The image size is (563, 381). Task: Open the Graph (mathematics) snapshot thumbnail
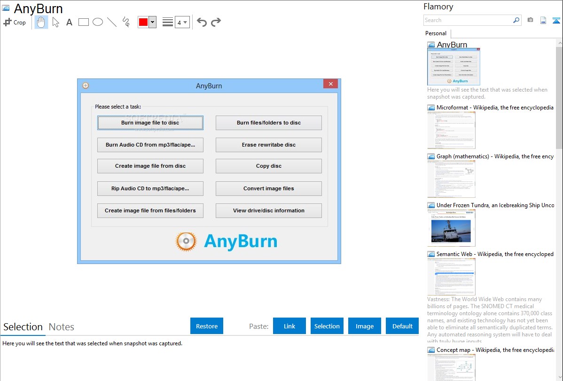coord(451,179)
